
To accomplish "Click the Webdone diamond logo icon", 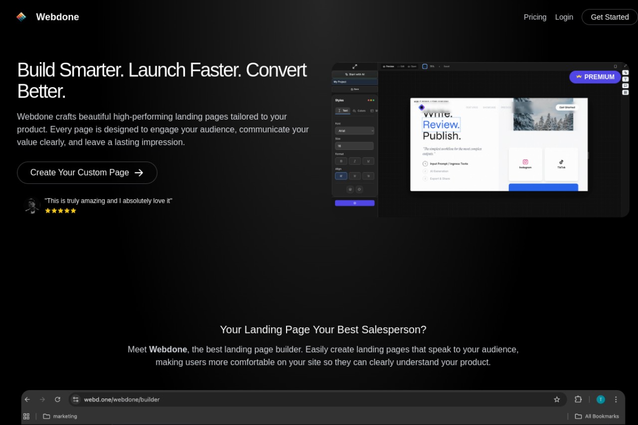I will [x=21, y=17].
